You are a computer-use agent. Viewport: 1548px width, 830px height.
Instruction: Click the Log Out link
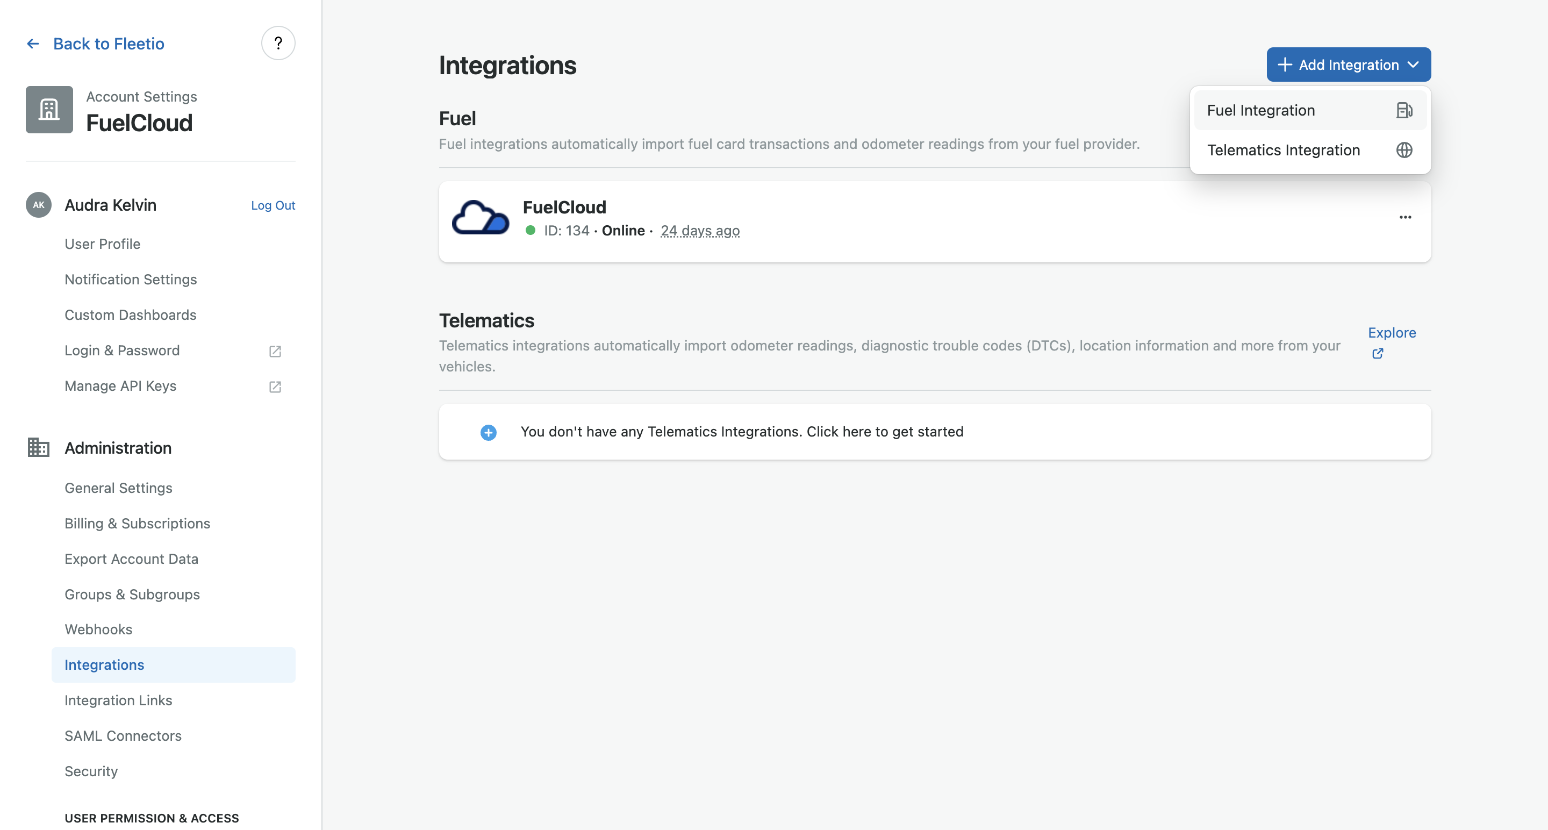(x=273, y=205)
